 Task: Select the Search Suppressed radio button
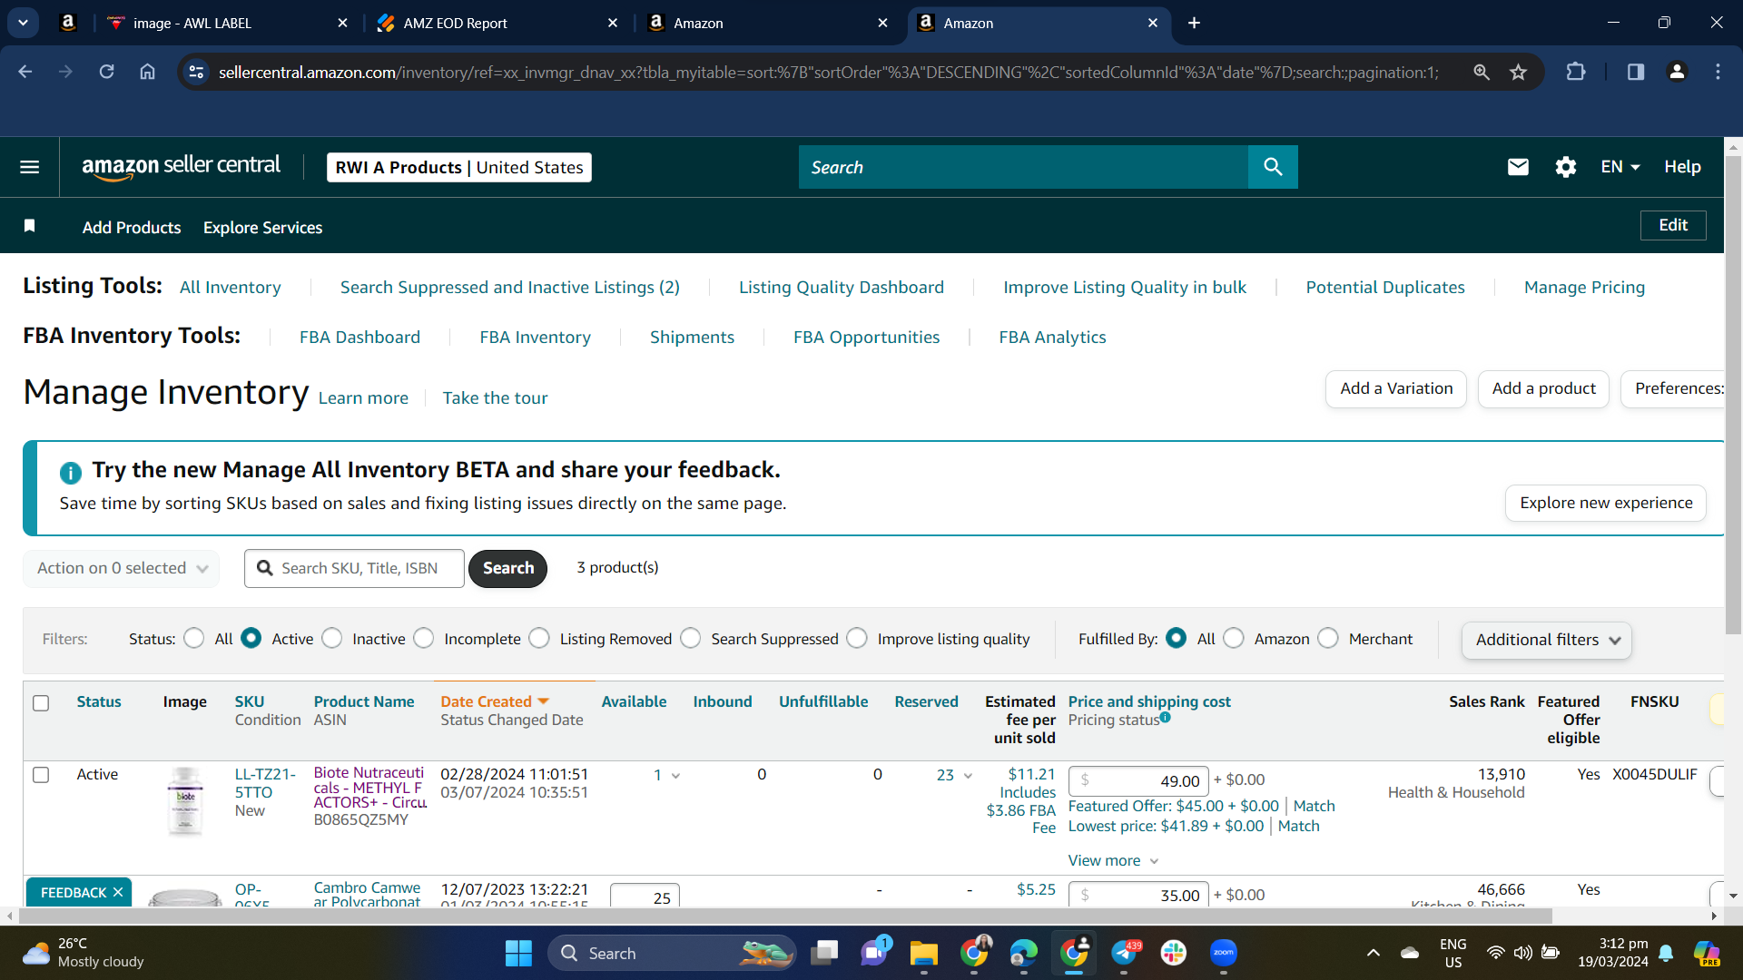pyautogui.click(x=691, y=639)
